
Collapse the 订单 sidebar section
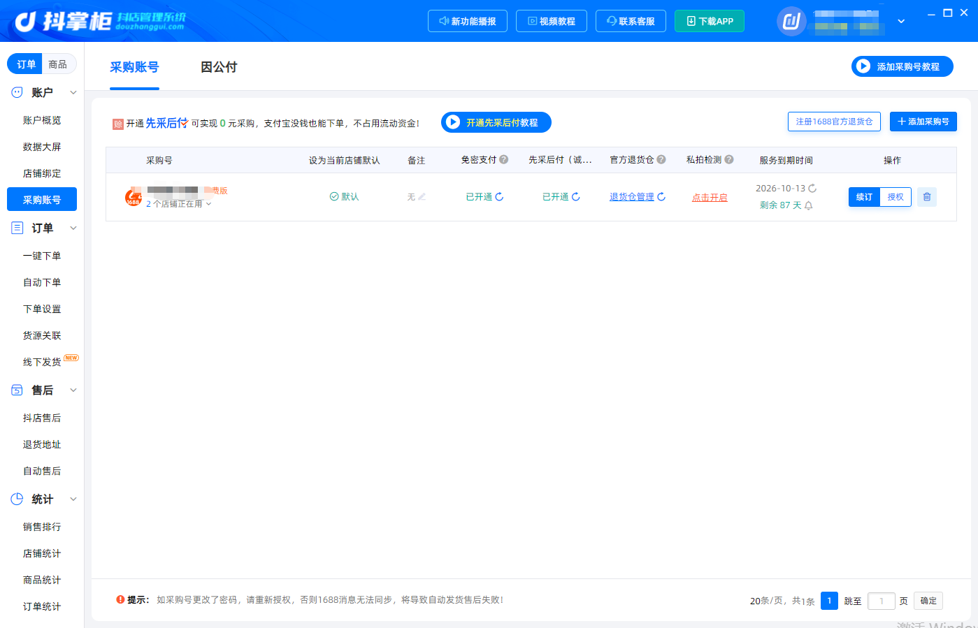point(73,228)
